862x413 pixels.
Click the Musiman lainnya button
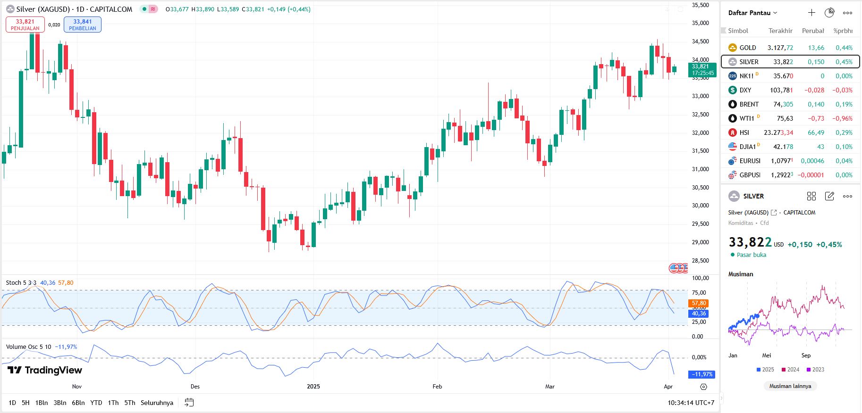(790, 386)
